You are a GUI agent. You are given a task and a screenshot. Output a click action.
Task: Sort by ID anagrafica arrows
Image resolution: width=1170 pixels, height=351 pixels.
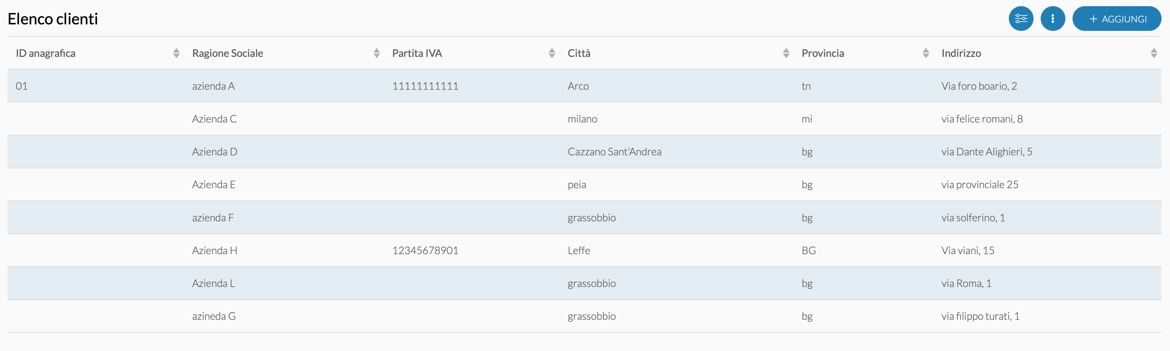click(x=176, y=53)
